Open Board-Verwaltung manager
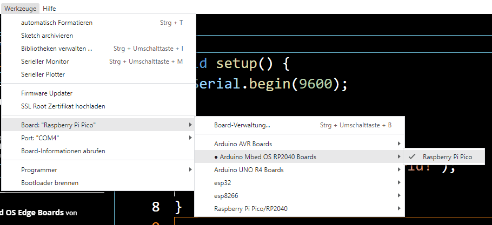Screen dimensions: 492x225 242,125
